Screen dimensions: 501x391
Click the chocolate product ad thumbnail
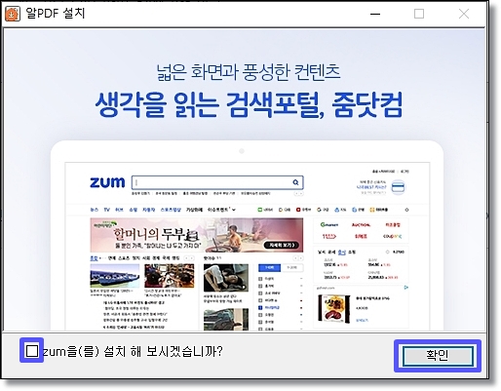pos(334,309)
